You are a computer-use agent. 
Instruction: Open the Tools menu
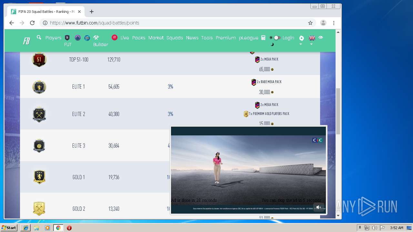pyautogui.click(x=207, y=38)
